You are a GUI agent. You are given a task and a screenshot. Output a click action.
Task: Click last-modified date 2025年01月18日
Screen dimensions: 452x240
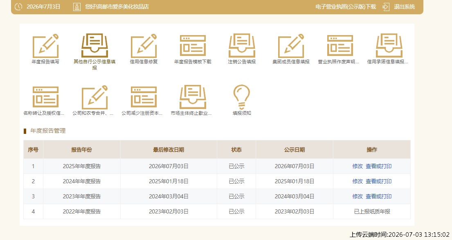point(169,181)
